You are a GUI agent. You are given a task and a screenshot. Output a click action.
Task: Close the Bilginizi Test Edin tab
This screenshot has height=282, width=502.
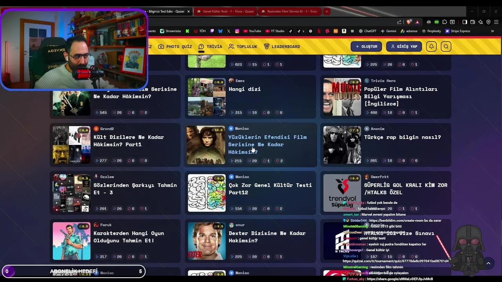coord(189,11)
